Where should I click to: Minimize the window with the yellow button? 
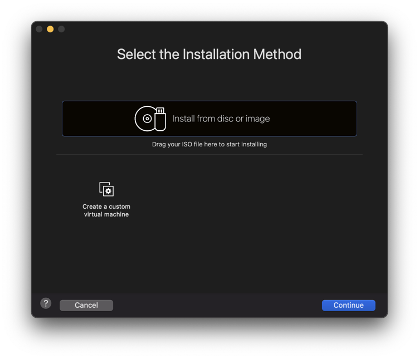50,29
